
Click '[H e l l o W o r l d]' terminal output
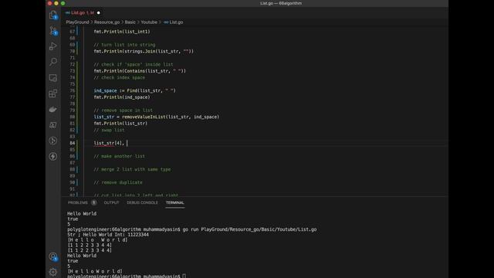click(x=98, y=240)
